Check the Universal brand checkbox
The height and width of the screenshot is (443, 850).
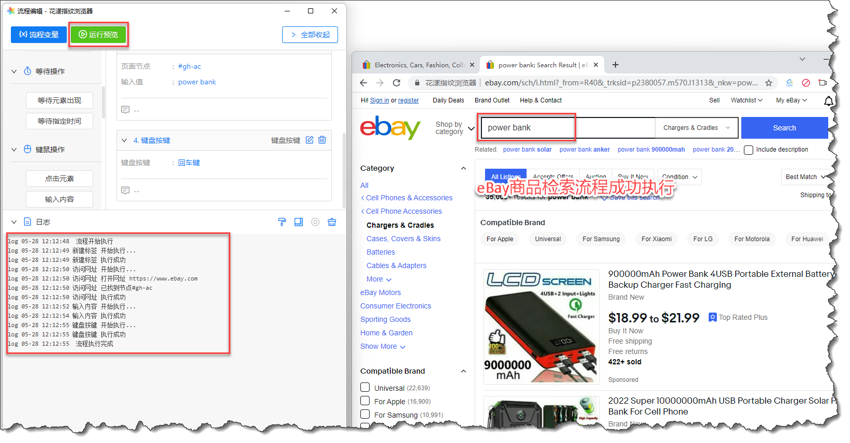[365, 387]
